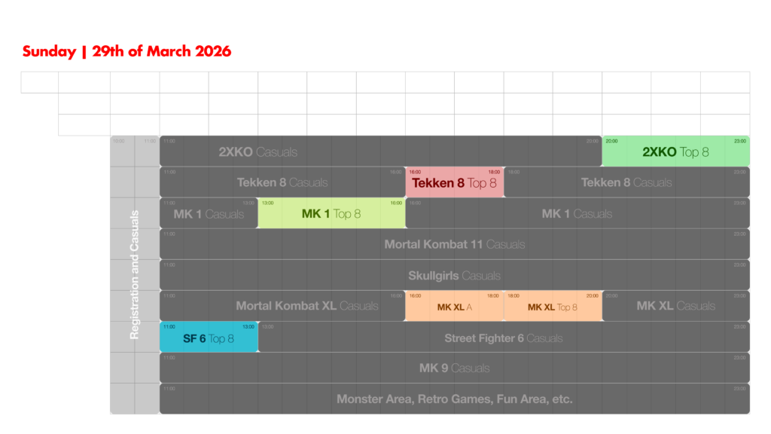Select the orange MK XL Top 8 block

553,307
